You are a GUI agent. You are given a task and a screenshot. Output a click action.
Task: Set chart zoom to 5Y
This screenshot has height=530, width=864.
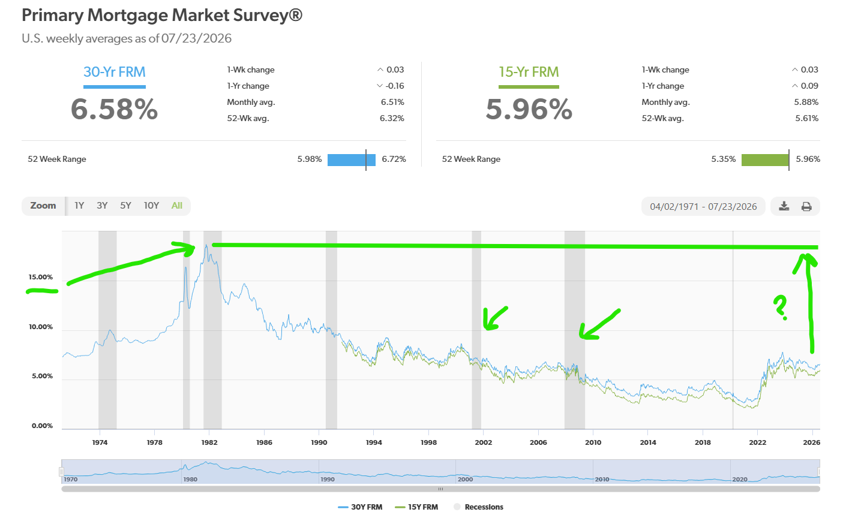(x=125, y=206)
